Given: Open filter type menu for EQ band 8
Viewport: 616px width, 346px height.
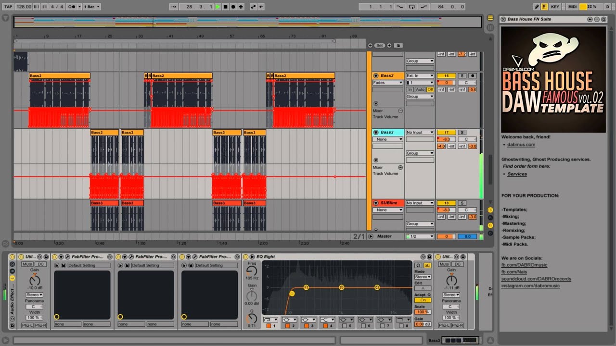Looking at the screenshot, I should click(x=402, y=319).
